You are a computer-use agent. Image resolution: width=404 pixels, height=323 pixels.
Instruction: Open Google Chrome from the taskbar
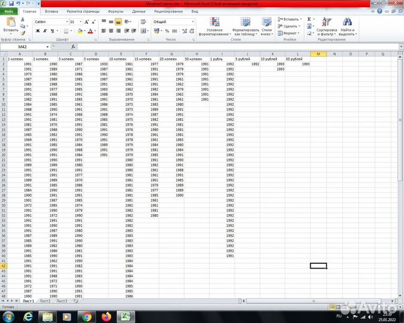click(87, 317)
